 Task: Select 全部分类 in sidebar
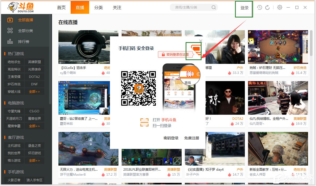(x=25, y=31)
